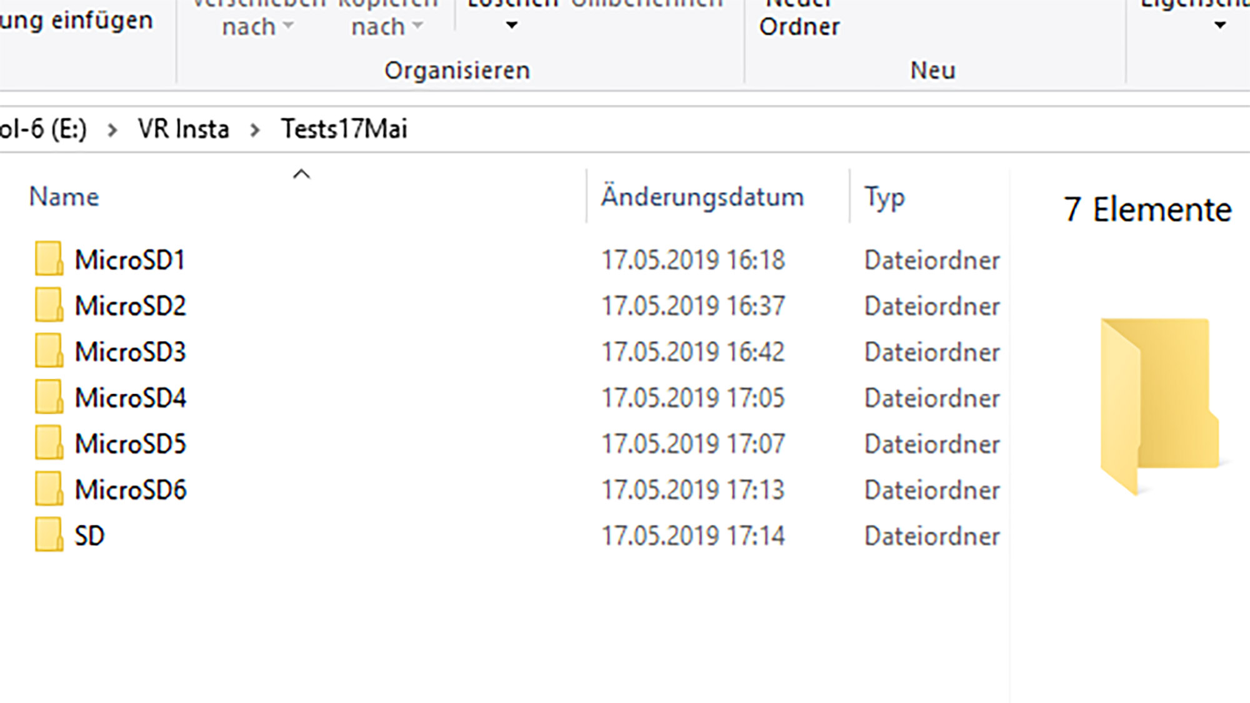Viewport: 1250px width, 703px height.
Task: Click the MicroSD3 folder icon
Action: [x=49, y=351]
